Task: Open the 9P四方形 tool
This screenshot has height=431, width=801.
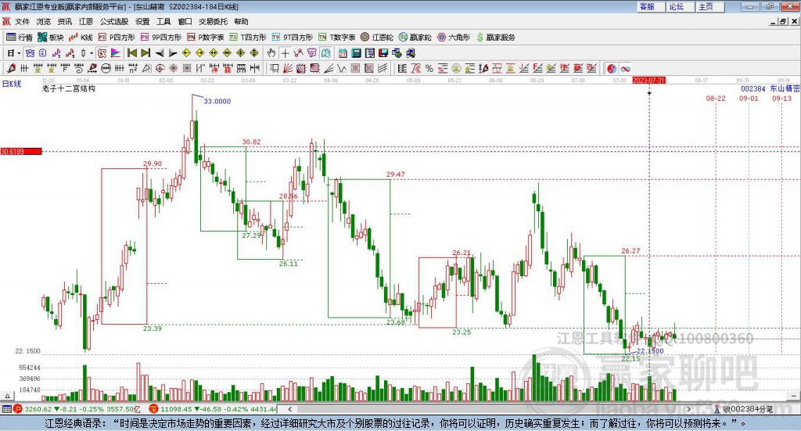Action: click(x=161, y=38)
